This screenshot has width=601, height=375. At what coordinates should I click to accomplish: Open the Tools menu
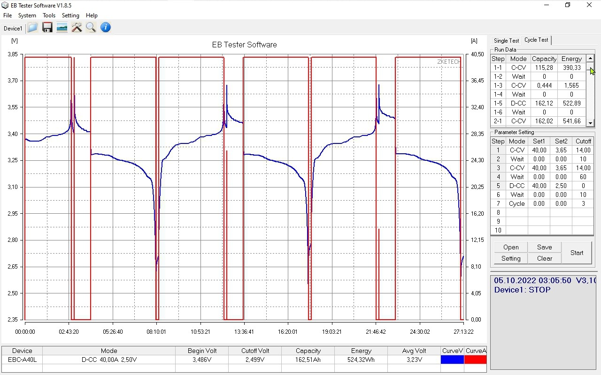click(49, 15)
